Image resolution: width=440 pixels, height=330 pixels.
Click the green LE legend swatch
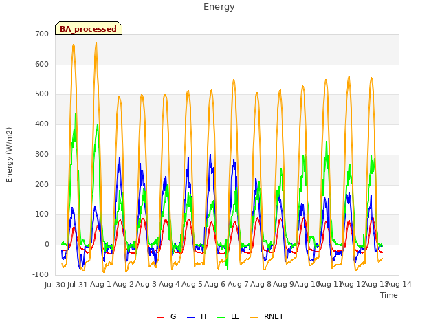221,318
